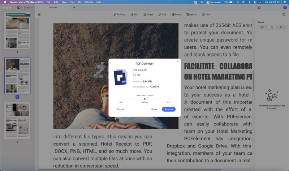Open the Pinyin input source menu
Image resolution: width=289 pixels, height=171 pixels.
point(213,2)
